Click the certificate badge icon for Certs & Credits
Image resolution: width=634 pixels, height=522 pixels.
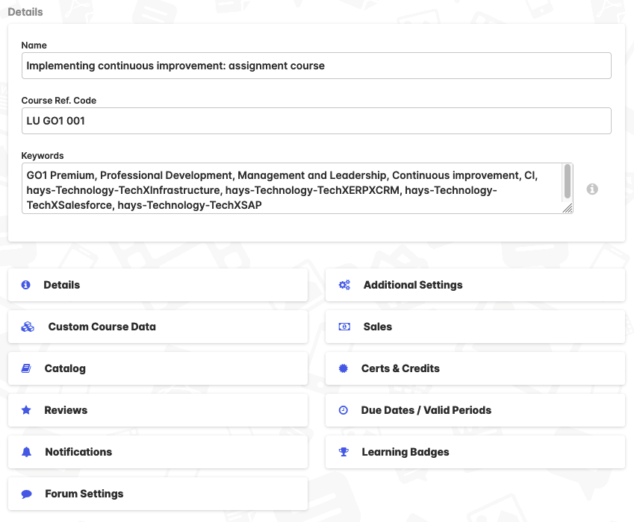344,368
